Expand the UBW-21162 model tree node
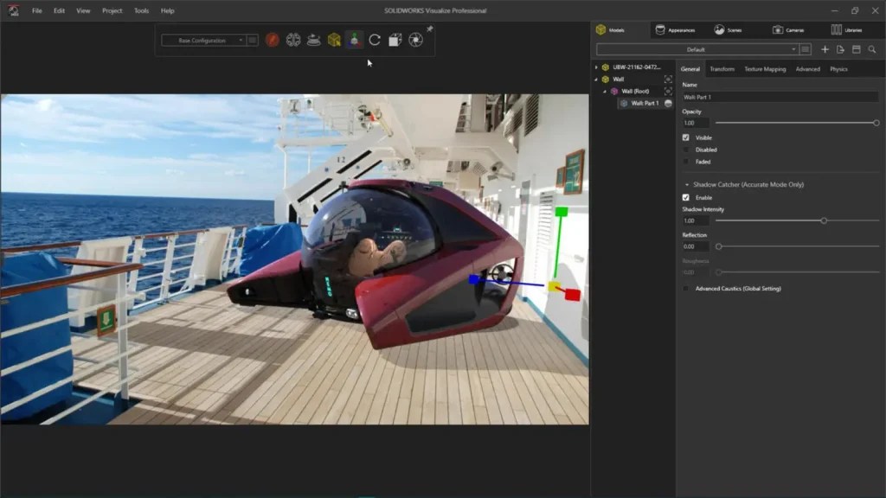 (596, 67)
